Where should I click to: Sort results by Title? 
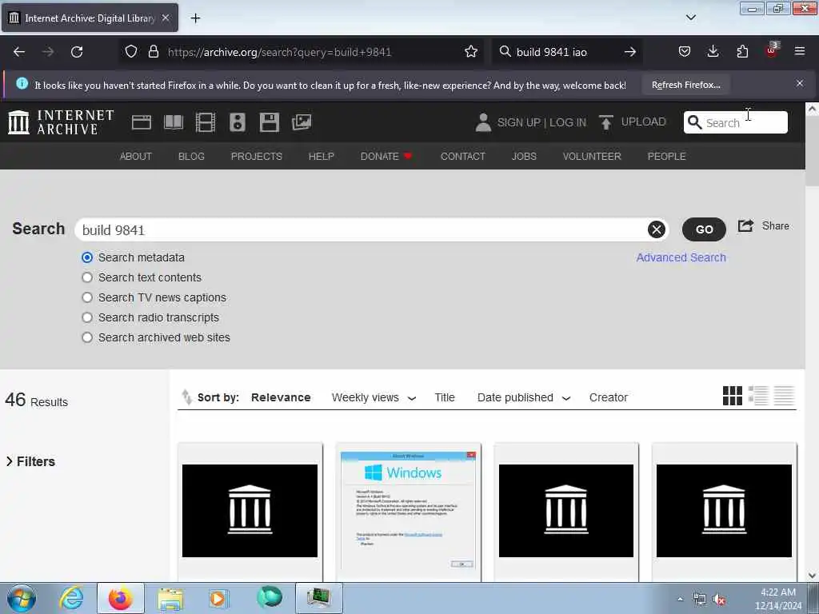[x=445, y=397]
